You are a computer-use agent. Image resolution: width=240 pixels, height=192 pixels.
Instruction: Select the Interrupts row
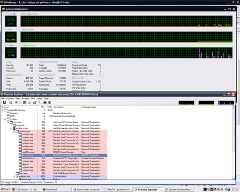click(54, 113)
